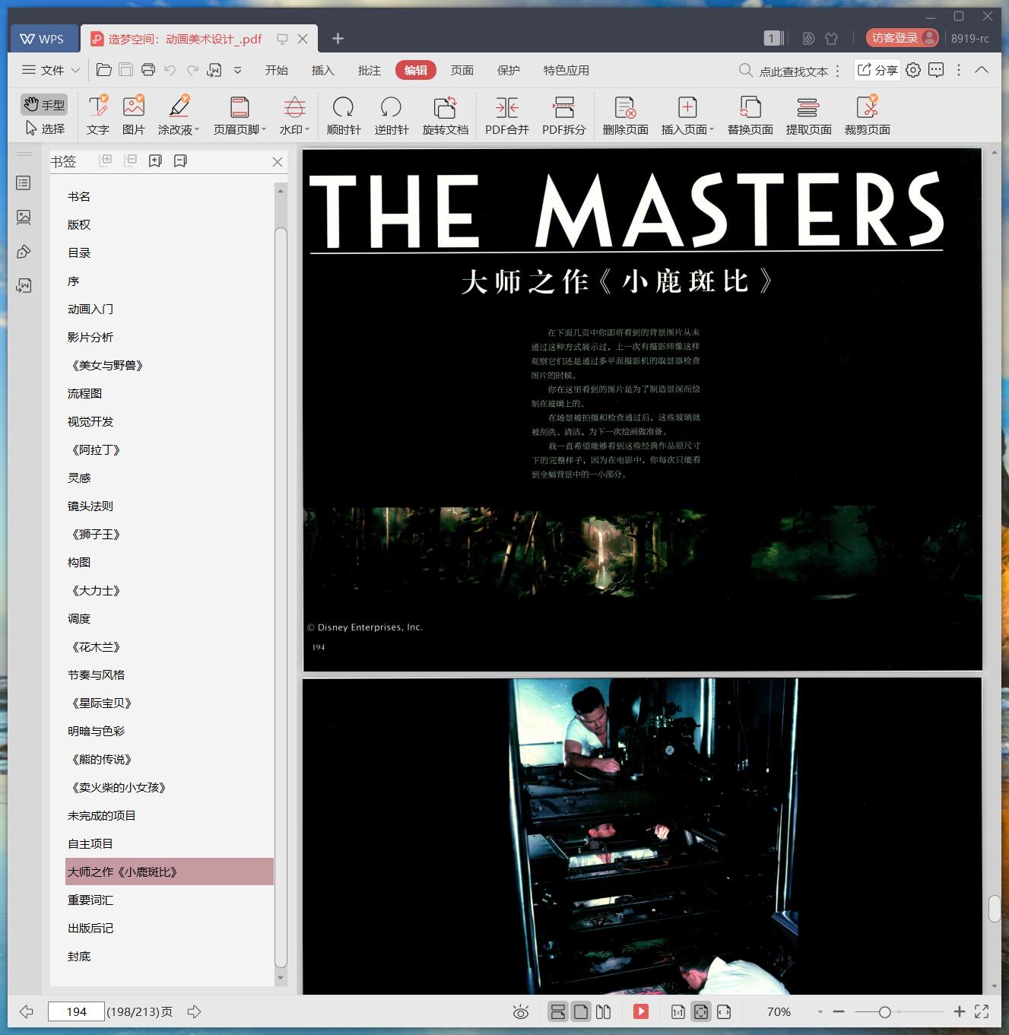The image size is (1009, 1035).
Task: Click the find text search box (点此查找文本)
Action: pos(783,71)
